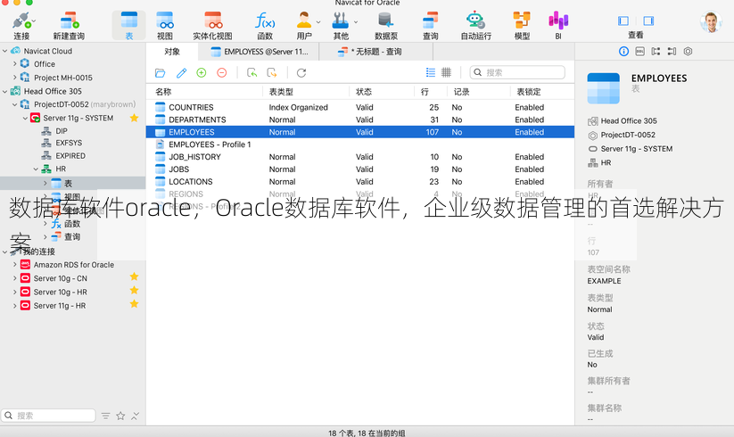
Task: Collapse the Navicat Cloud node
Action: [5, 51]
